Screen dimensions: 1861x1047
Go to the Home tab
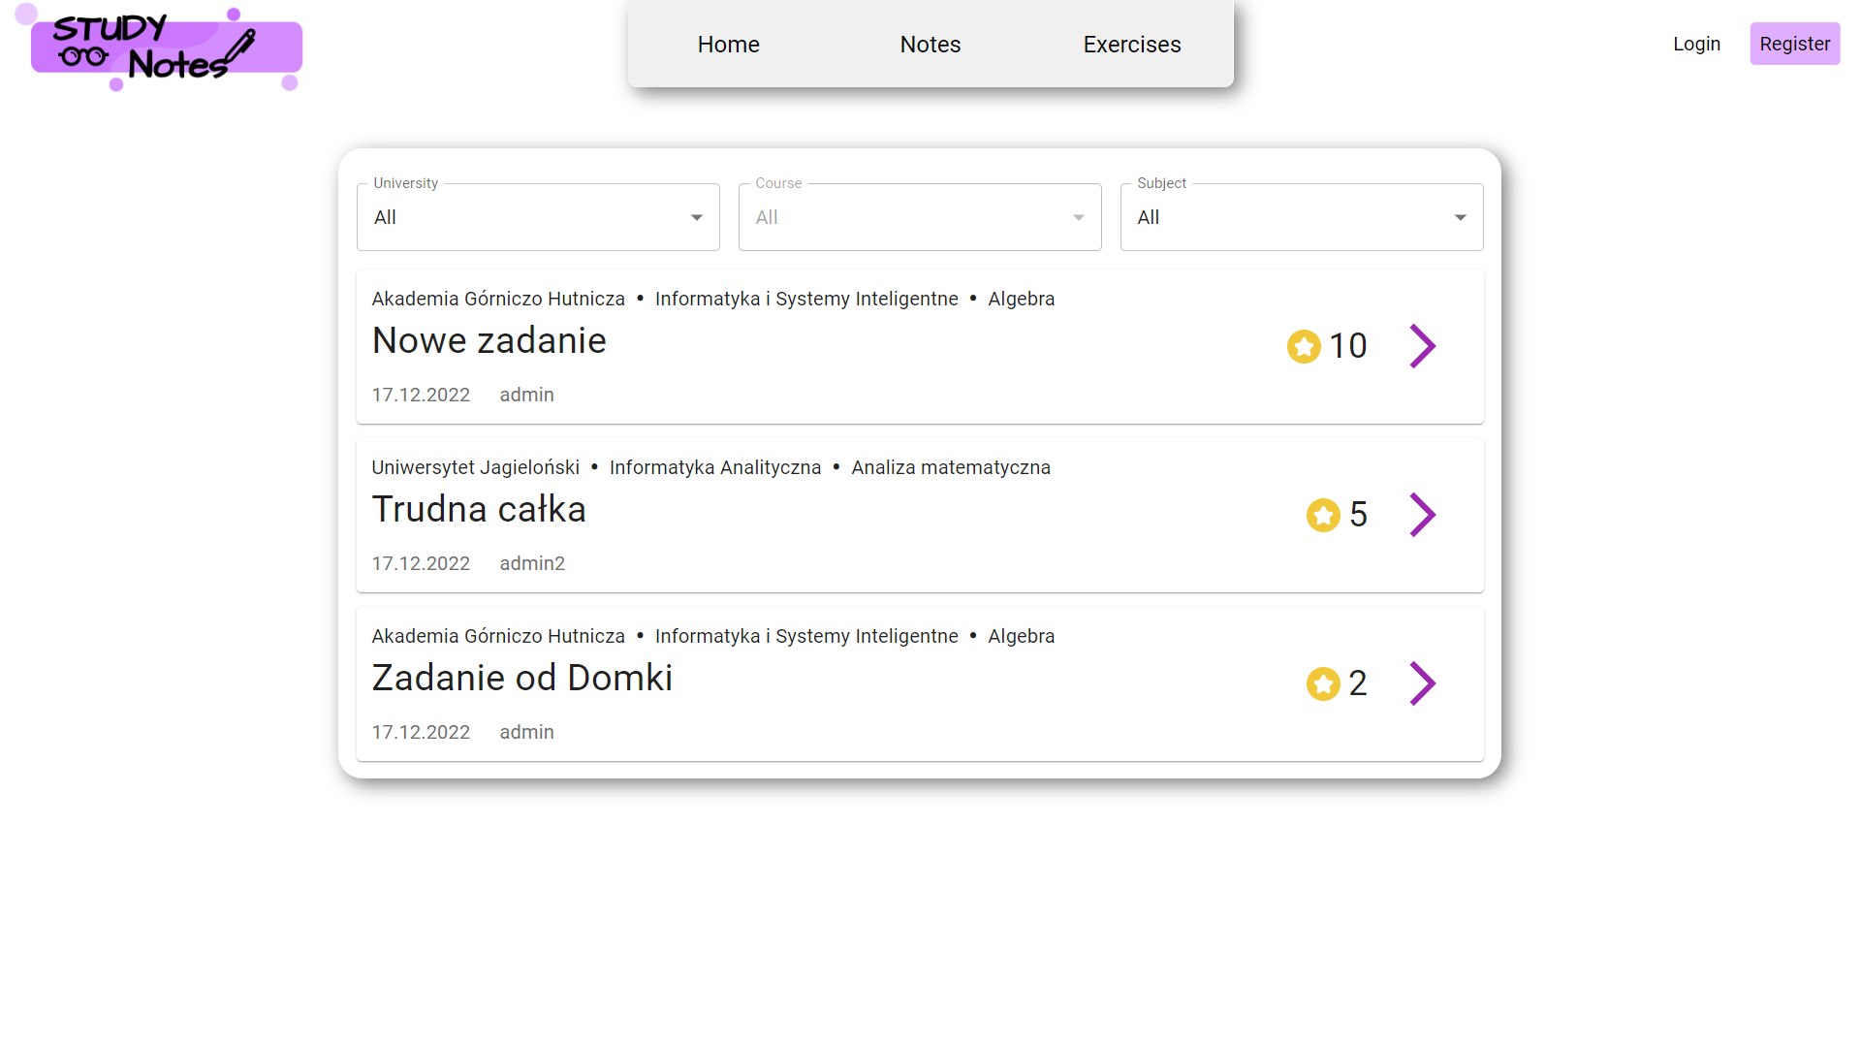pos(728,45)
